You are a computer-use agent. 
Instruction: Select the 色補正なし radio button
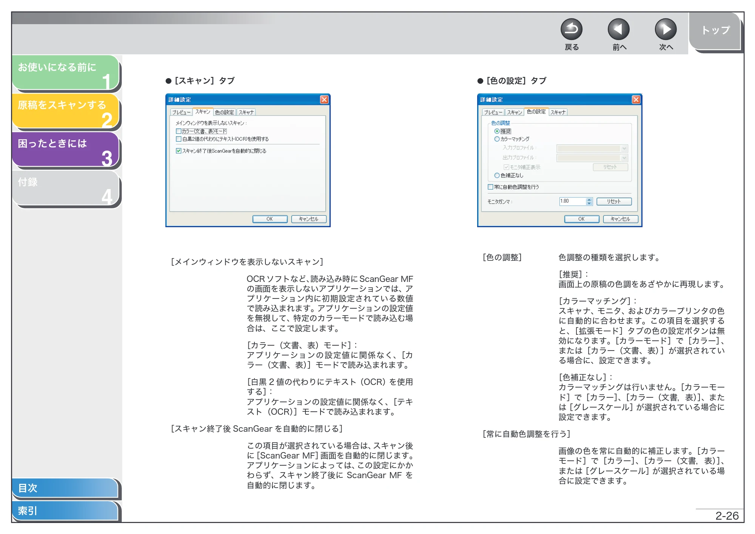pos(497,175)
